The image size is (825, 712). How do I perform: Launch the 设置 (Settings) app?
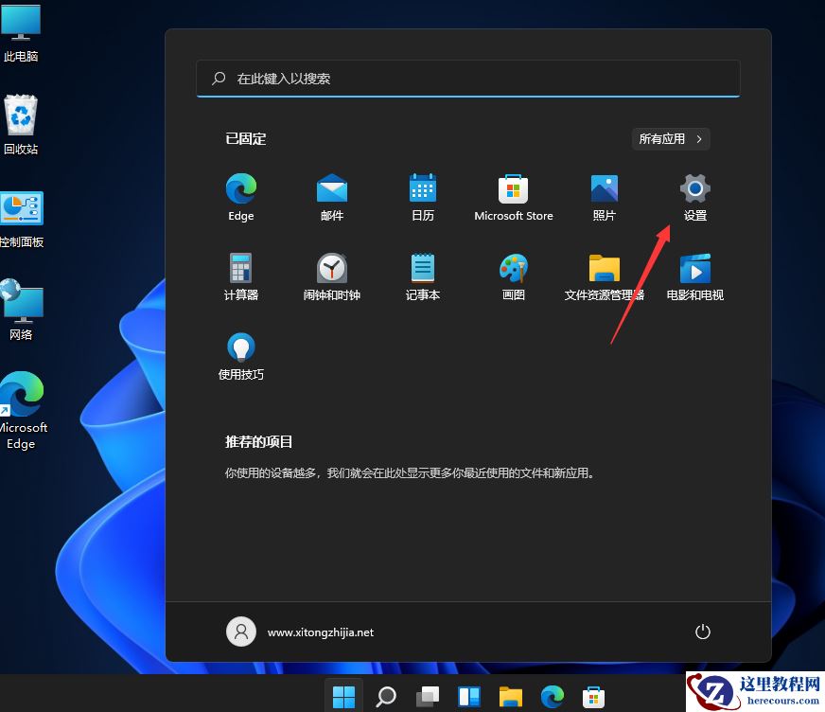[x=694, y=196]
